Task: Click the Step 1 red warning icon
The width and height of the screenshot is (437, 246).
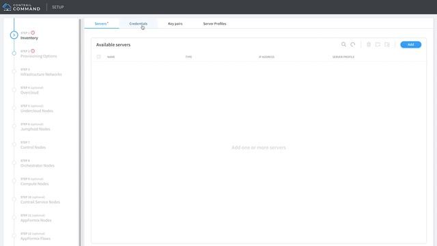Action: point(33,33)
